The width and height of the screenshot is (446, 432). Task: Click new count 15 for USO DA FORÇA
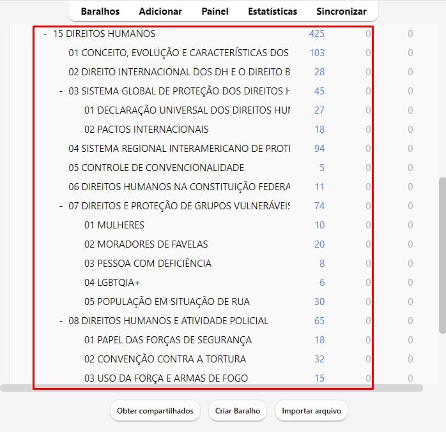319,378
